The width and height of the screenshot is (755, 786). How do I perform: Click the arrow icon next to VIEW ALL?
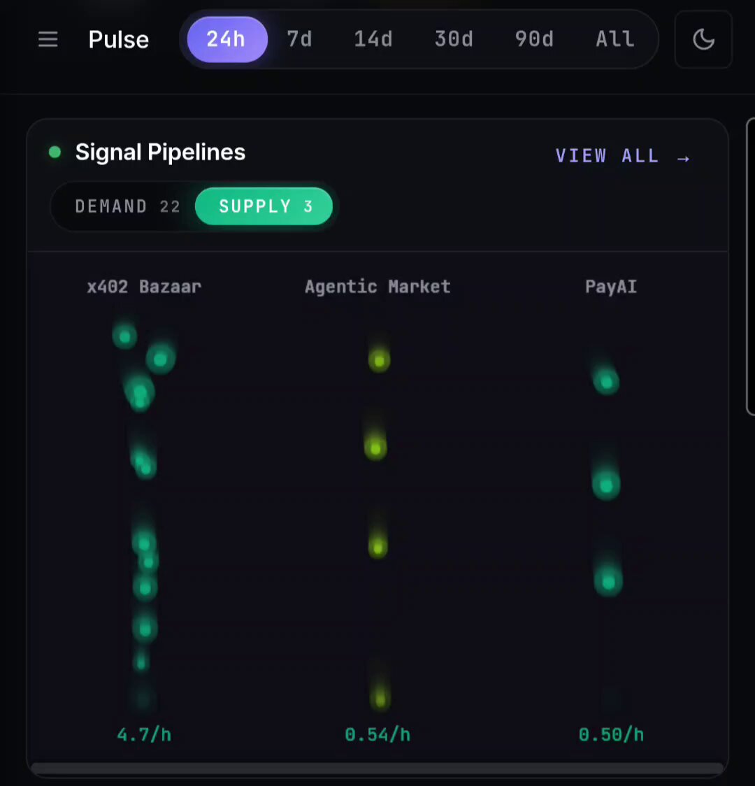[684, 159]
